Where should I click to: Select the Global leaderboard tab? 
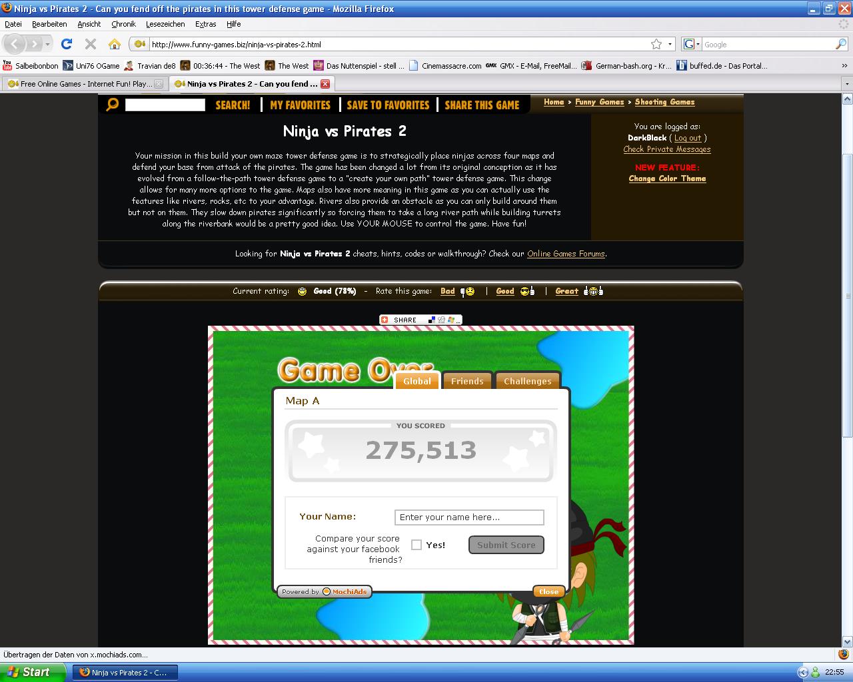(x=417, y=381)
